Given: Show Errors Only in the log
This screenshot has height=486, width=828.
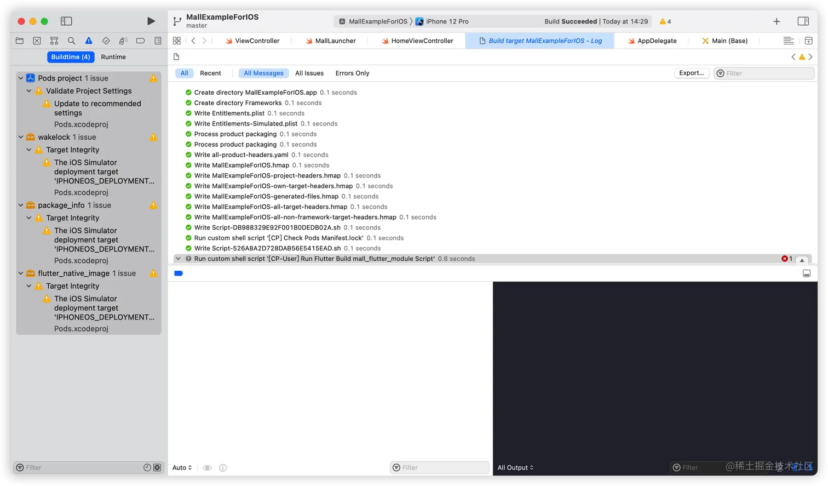Looking at the screenshot, I should (352, 73).
